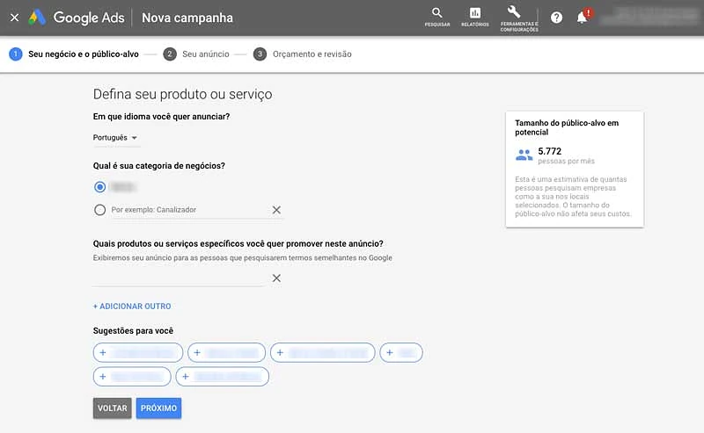Image resolution: width=704 pixels, height=433 pixels.
Task: Open the Relatórios reports icon
Action: (x=474, y=18)
